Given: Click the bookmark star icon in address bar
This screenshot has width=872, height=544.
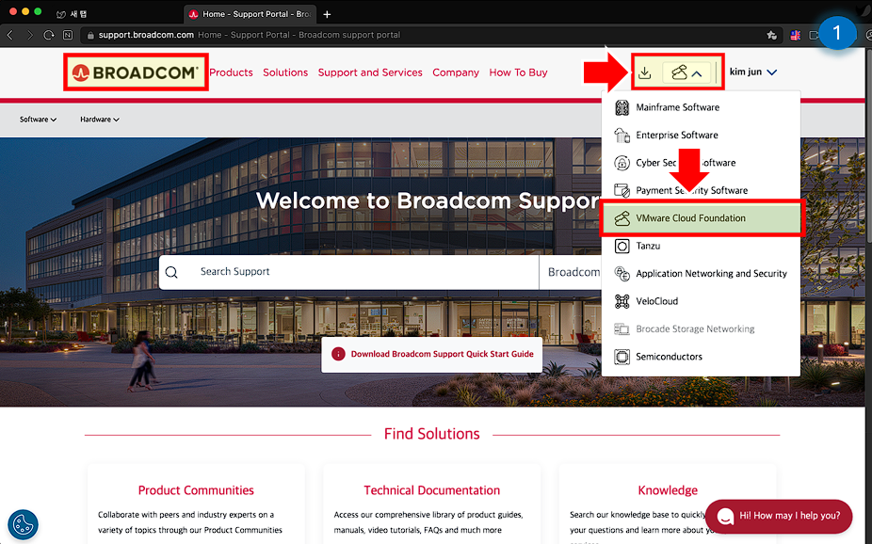Looking at the screenshot, I should 771,35.
